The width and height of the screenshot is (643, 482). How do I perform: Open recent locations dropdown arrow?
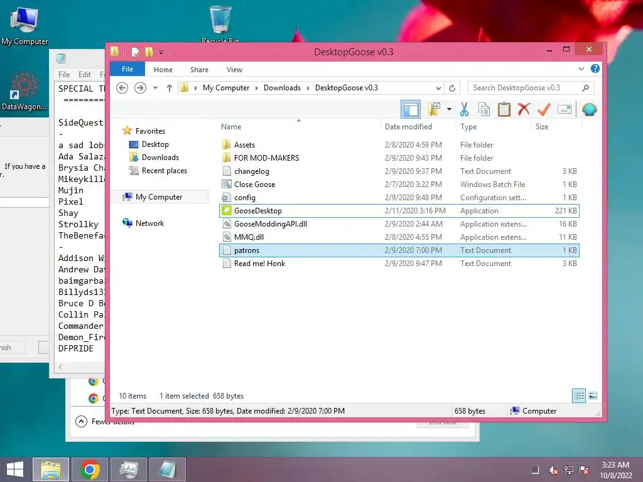click(156, 88)
